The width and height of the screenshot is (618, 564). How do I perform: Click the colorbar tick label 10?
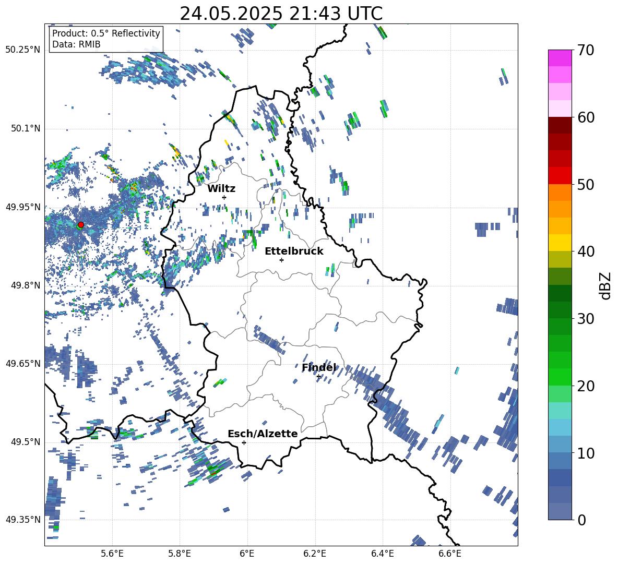[585, 453]
